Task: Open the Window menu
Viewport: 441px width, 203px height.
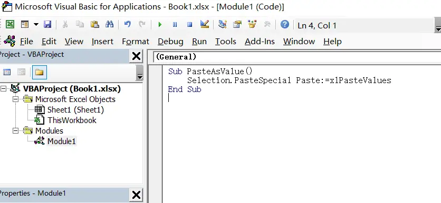Action: tap(299, 42)
